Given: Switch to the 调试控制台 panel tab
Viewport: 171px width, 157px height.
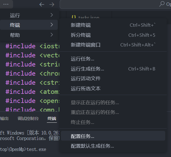Looking at the screenshot, I should click(x=28, y=118).
